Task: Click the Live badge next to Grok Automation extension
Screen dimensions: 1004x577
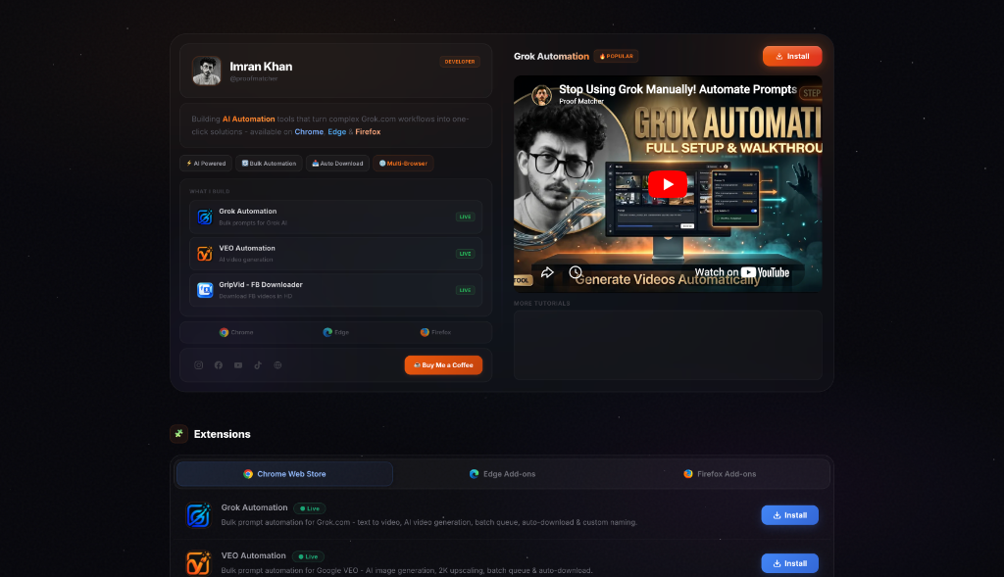Action: [309, 508]
